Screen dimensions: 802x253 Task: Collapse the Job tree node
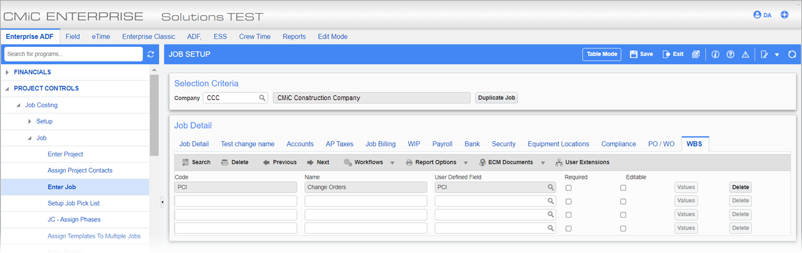point(30,138)
